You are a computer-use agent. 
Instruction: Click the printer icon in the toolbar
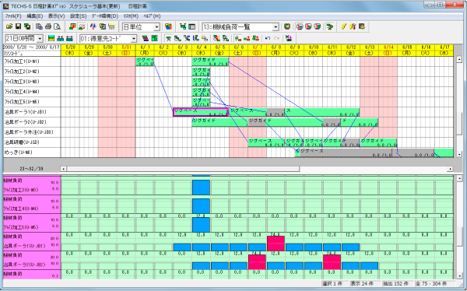[x=48, y=26]
